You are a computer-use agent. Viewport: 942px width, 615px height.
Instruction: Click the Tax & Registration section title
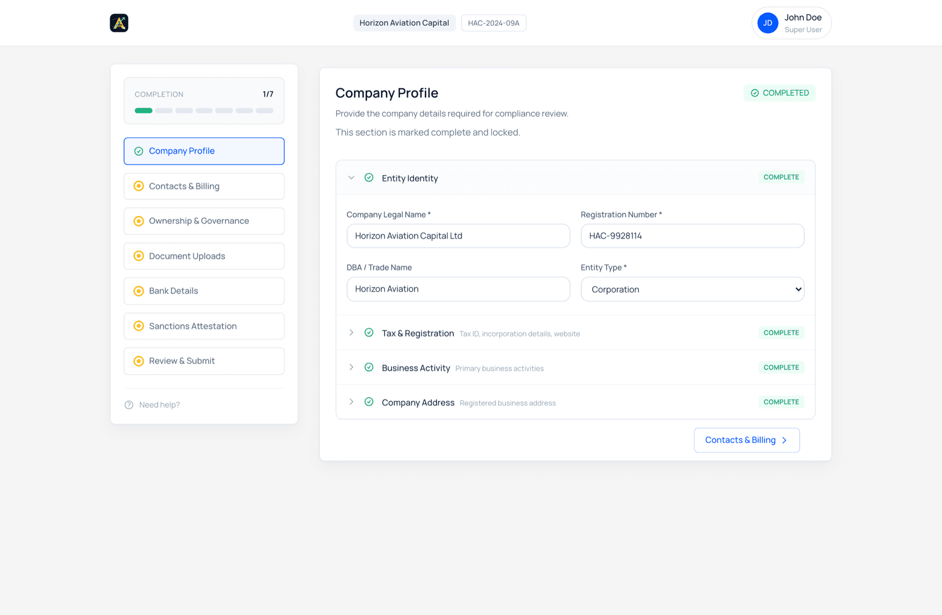(x=418, y=333)
